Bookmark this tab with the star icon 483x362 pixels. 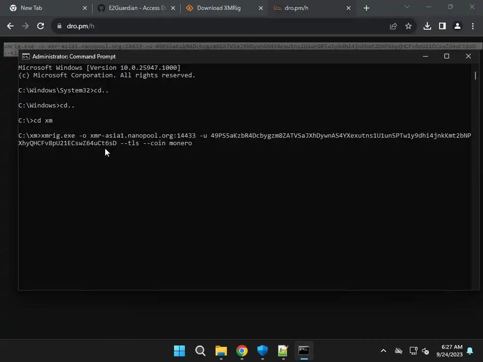coord(408,26)
